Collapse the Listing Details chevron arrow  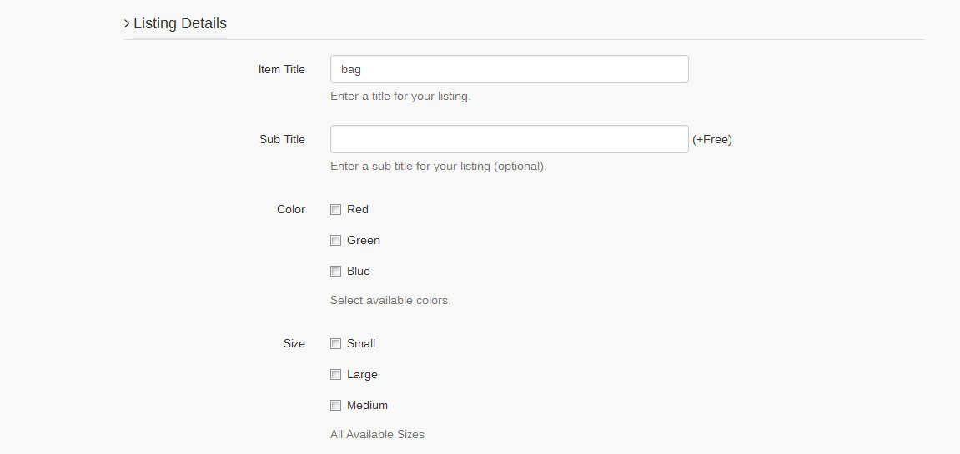127,24
